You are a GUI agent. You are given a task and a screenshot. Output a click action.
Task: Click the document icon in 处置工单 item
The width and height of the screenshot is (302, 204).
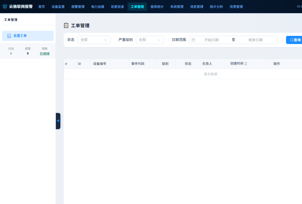[9, 36]
